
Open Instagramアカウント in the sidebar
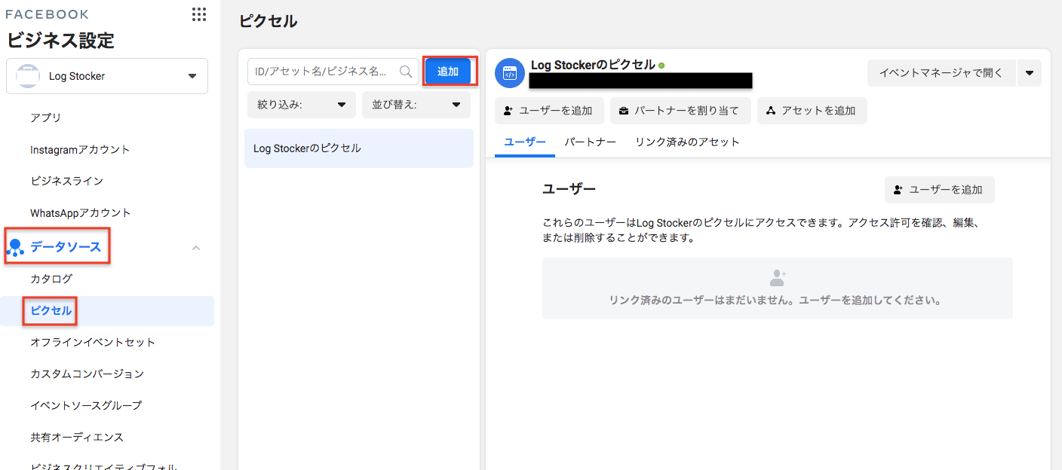pos(80,149)
